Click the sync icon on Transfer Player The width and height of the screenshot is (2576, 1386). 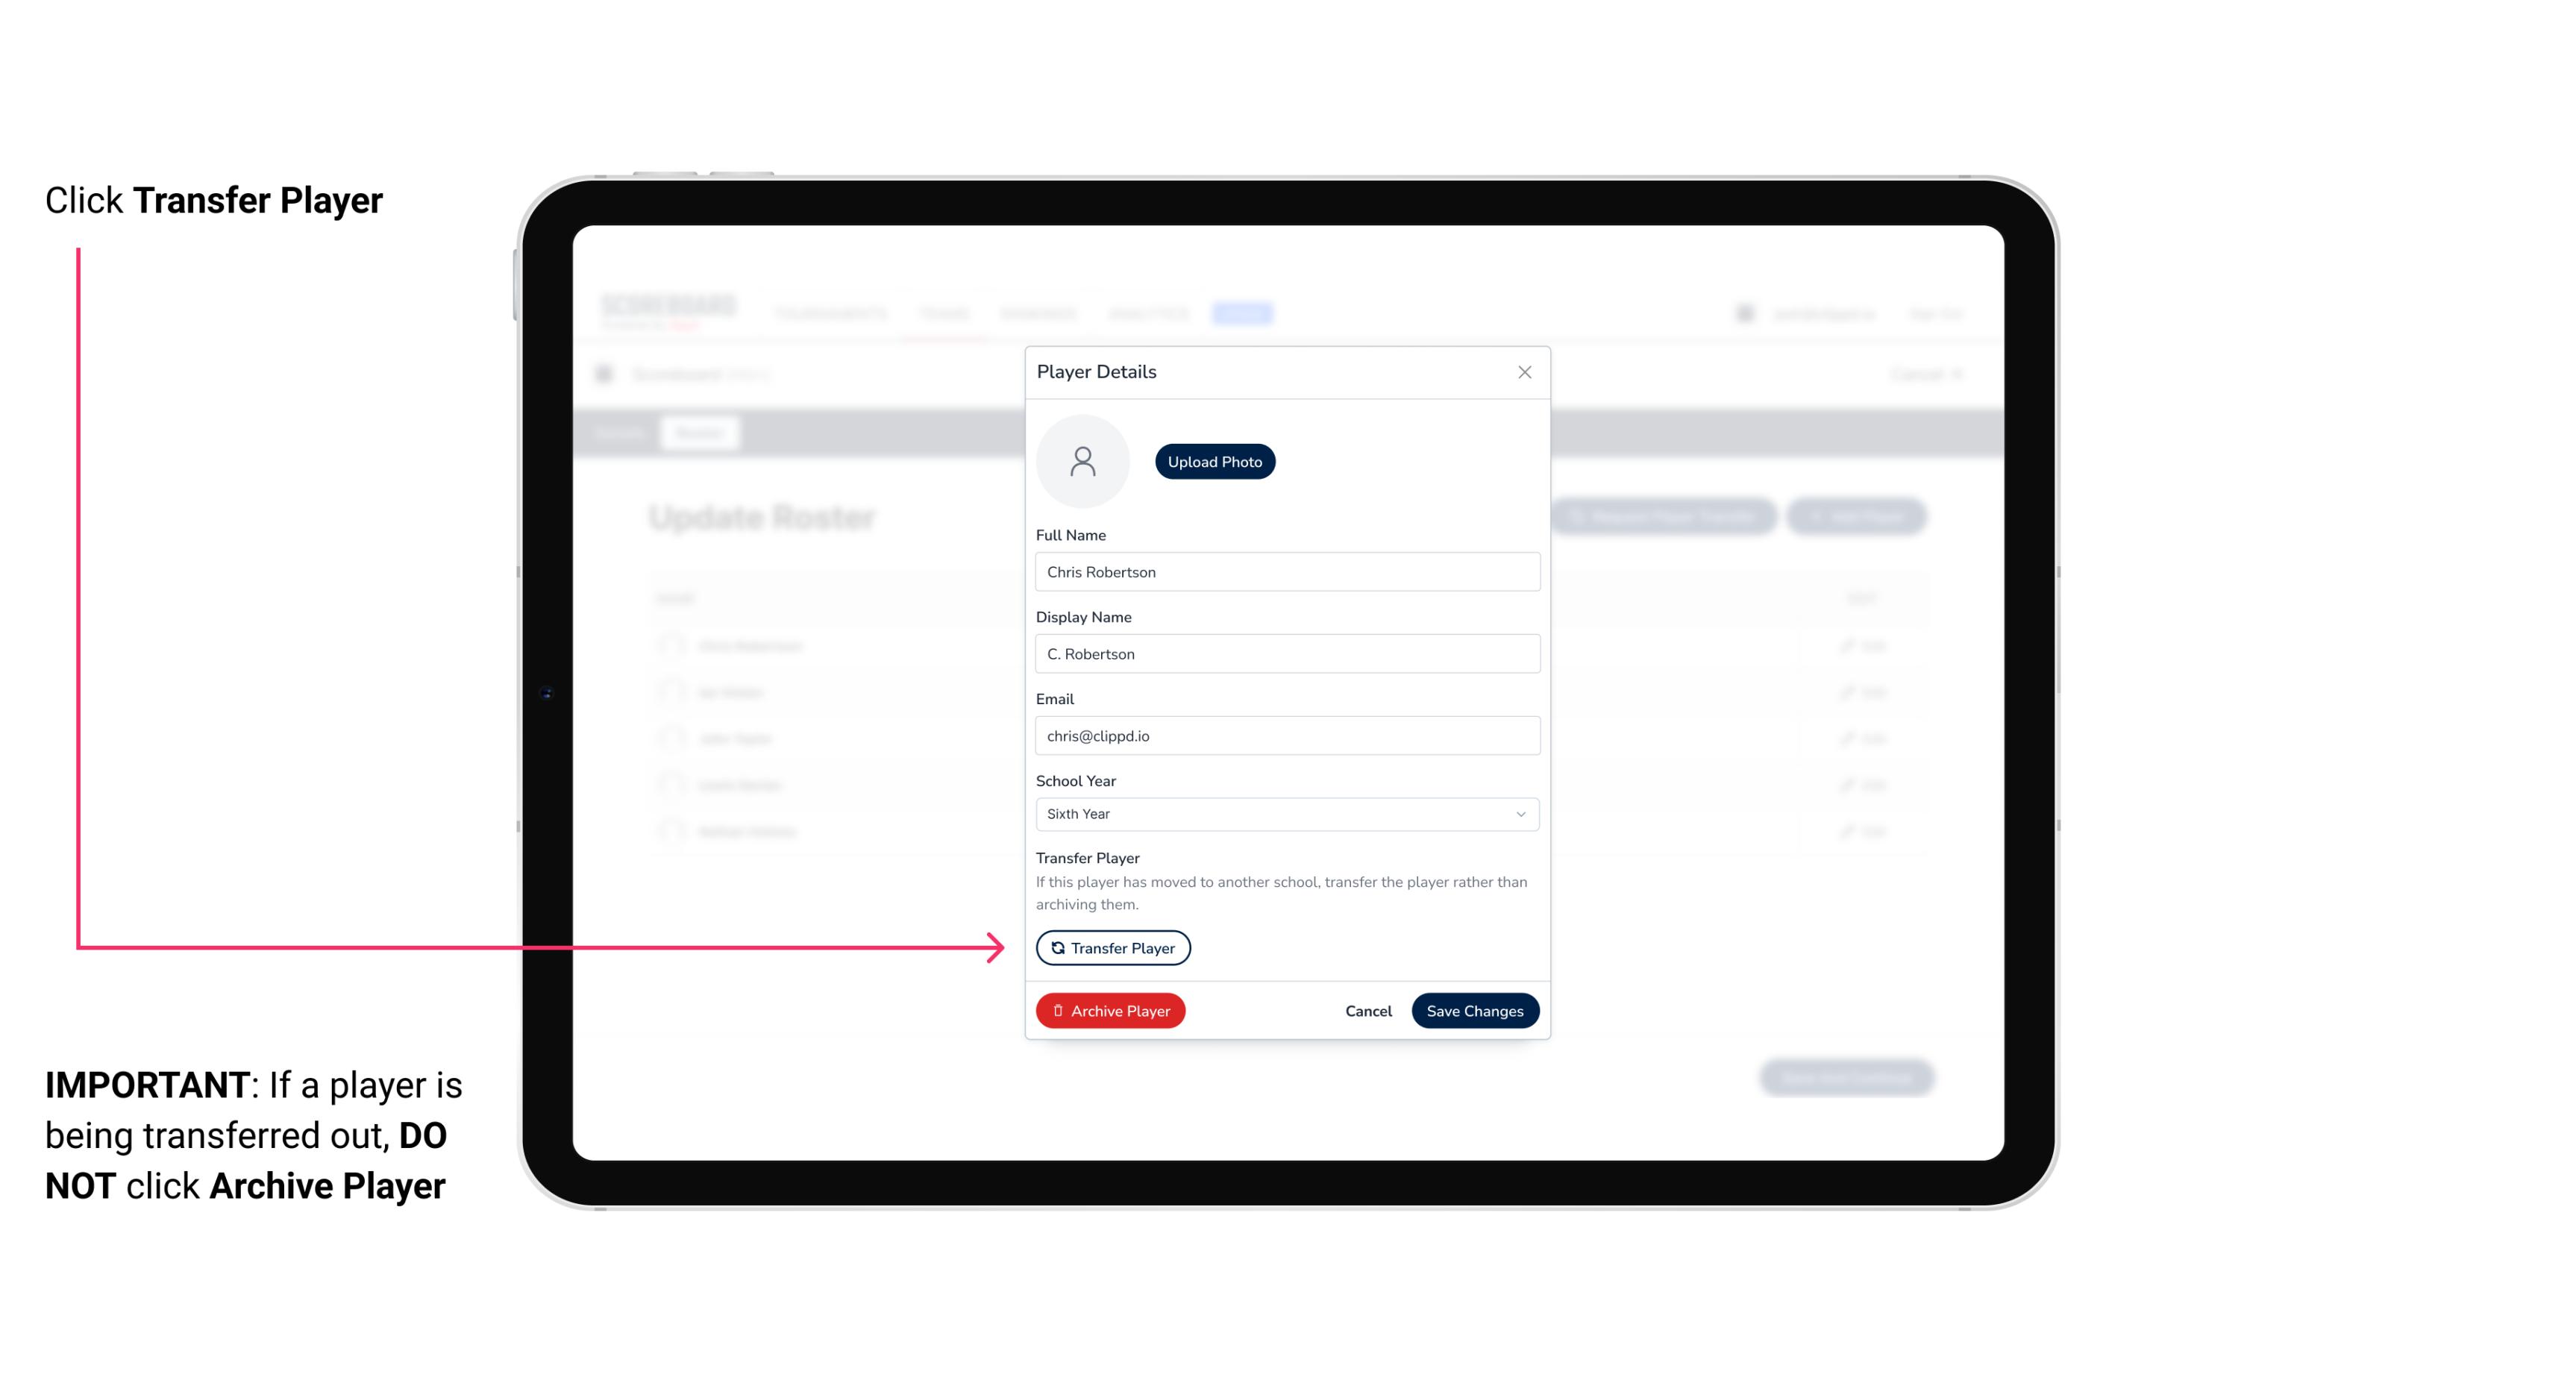point(1056,947)
